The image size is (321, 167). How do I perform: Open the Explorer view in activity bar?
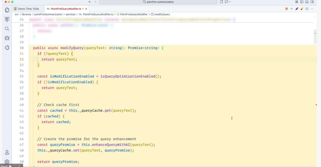point(7,10)
